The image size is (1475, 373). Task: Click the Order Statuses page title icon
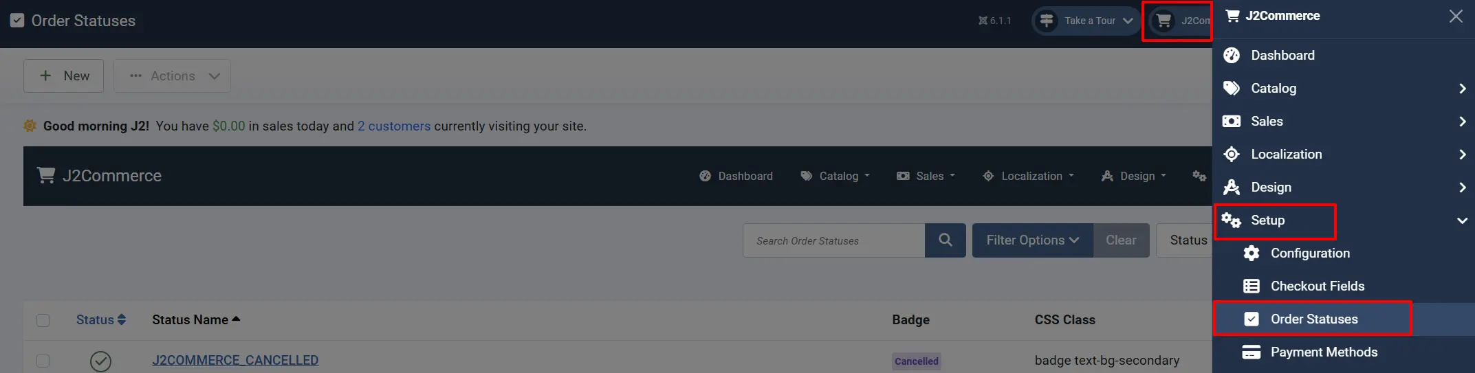point(17,21)
